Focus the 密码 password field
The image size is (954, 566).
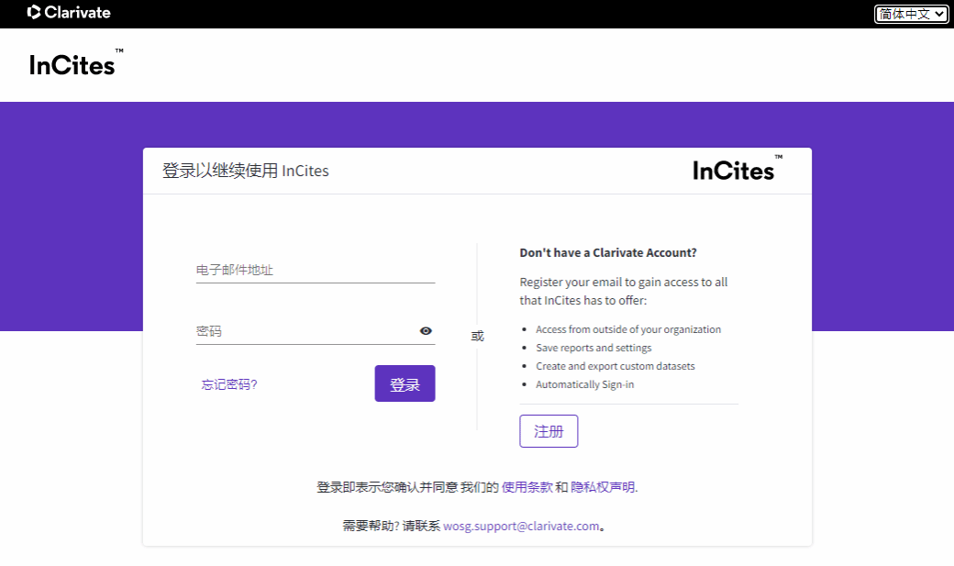pyautogui.click(x=303, y=331)
